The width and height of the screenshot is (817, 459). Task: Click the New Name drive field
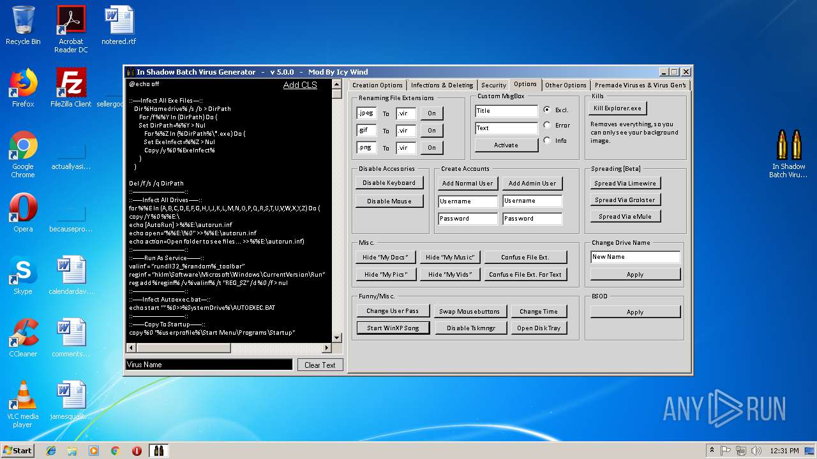pyautogui.click(x=635, y=257)
